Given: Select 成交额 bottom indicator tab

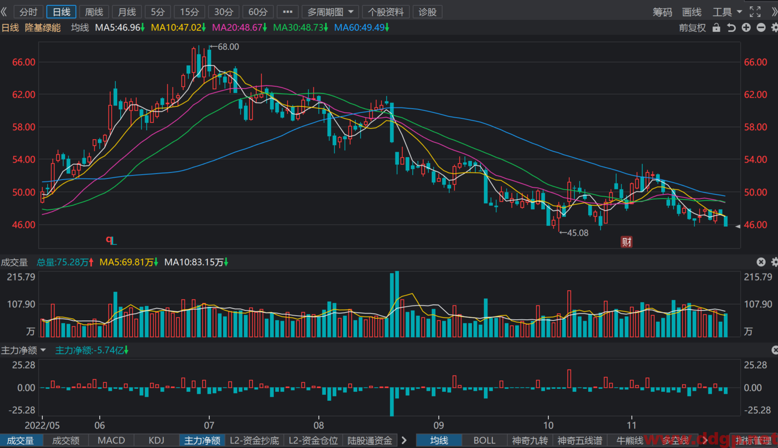Looking at the screenshot, I should 66,441.
